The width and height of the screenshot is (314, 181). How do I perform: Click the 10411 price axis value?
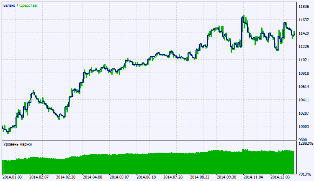coord(304,100)
